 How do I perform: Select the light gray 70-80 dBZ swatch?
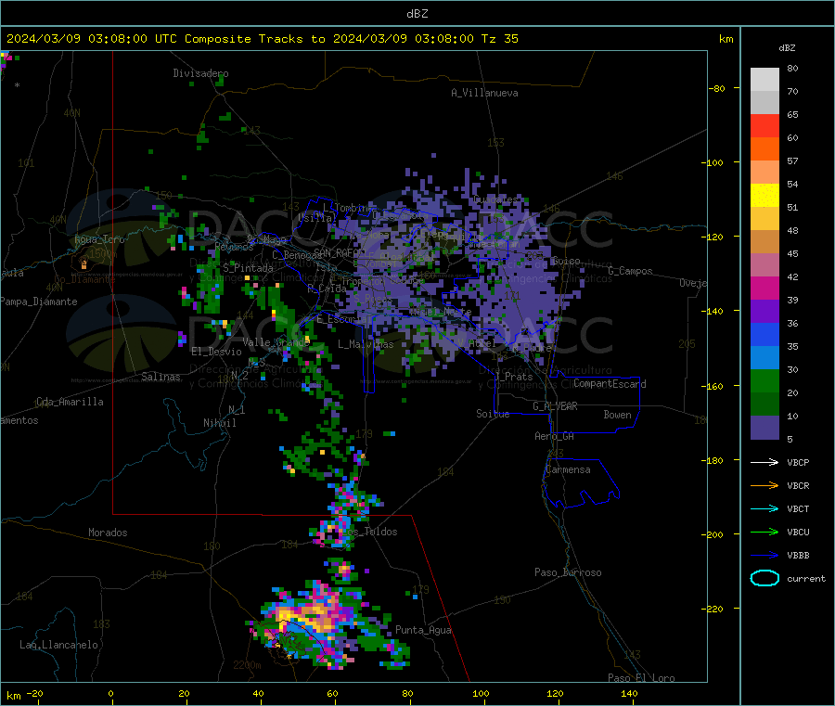point(764,80)
